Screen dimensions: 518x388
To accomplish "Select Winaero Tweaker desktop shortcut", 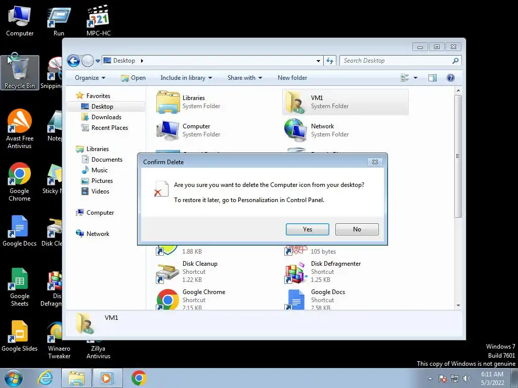I will (x=59, y=340).
